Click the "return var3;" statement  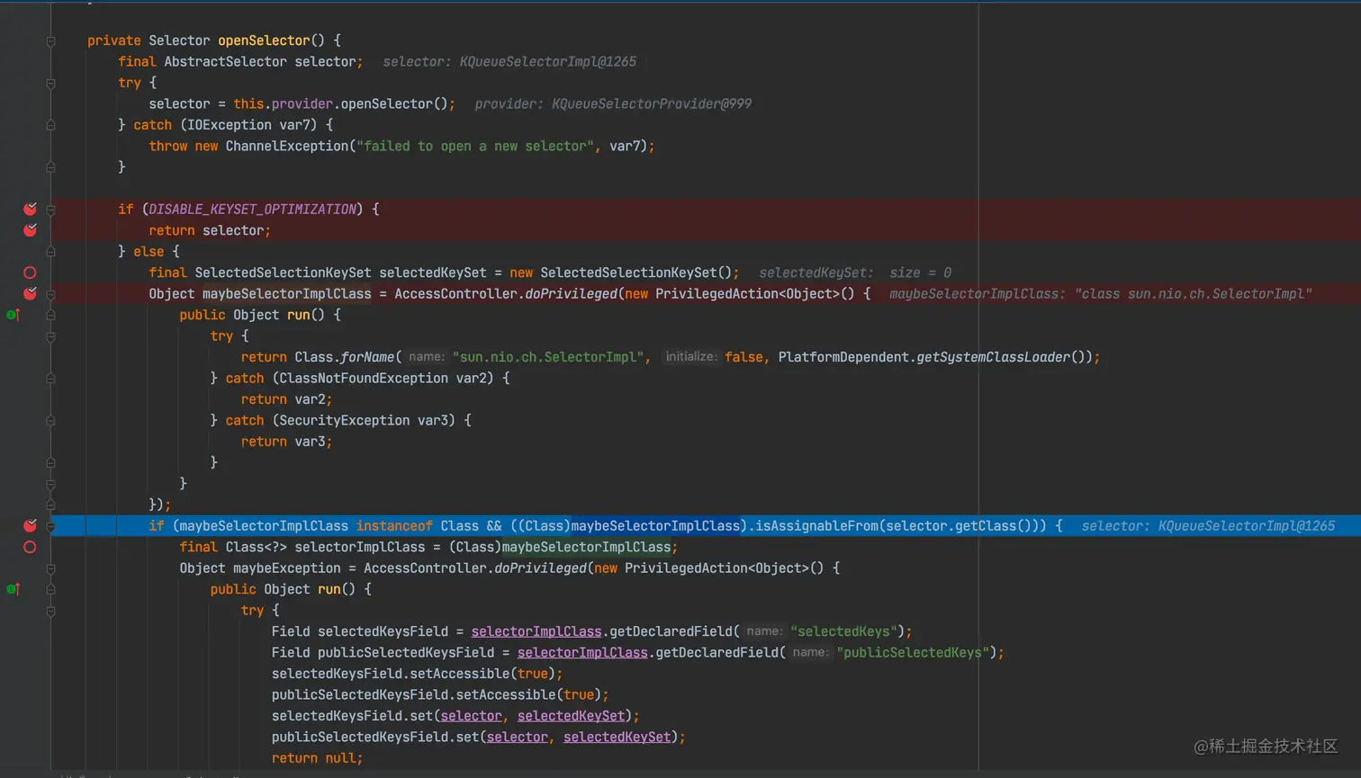(x=286, y=442)
